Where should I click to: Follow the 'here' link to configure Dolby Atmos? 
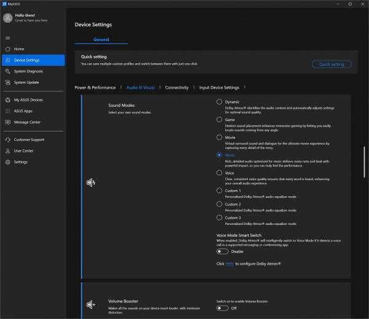(229, 263)
